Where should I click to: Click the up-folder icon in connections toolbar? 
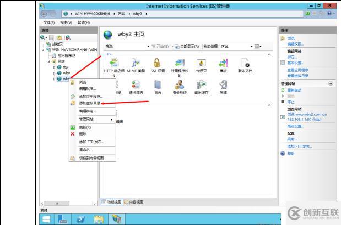pyautogui.click(x=59, y=37)
